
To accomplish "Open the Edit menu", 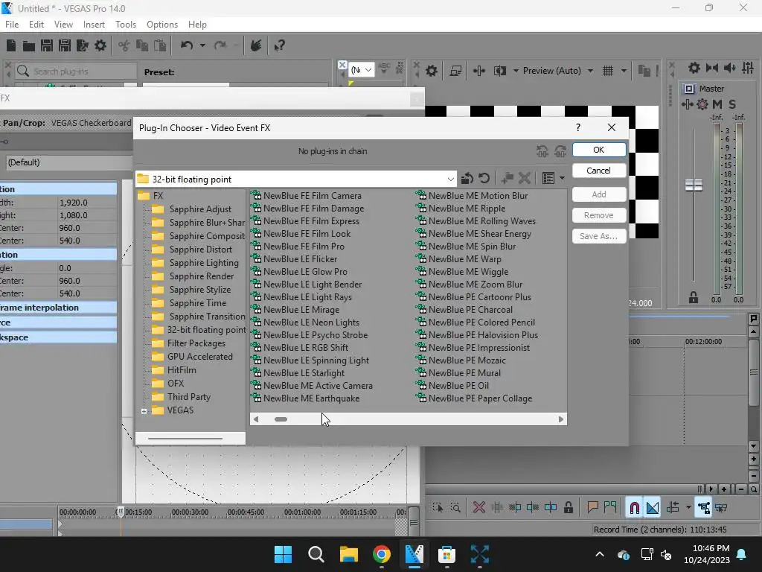I will click(36, 25).
